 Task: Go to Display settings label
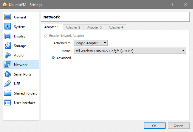click(x=20, y=36)
